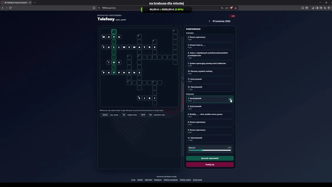The width and height of the screenshot is (332, 187).
Task: Click the M cell in MATA
Action: [104, 37]
